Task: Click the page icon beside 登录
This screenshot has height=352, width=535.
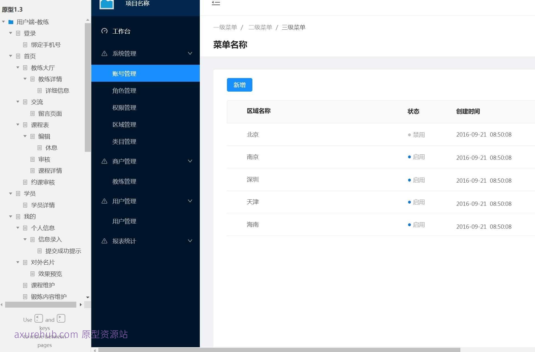Action: [18, 33]
